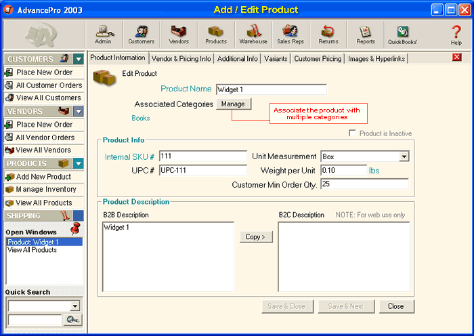474x336 pixels.
Task: Click the pushpin icon beside Open Windows
Action: 76,229
